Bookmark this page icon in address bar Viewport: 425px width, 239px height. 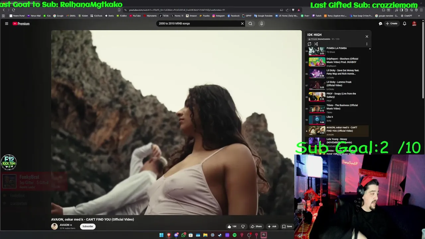tap(119, 10)
